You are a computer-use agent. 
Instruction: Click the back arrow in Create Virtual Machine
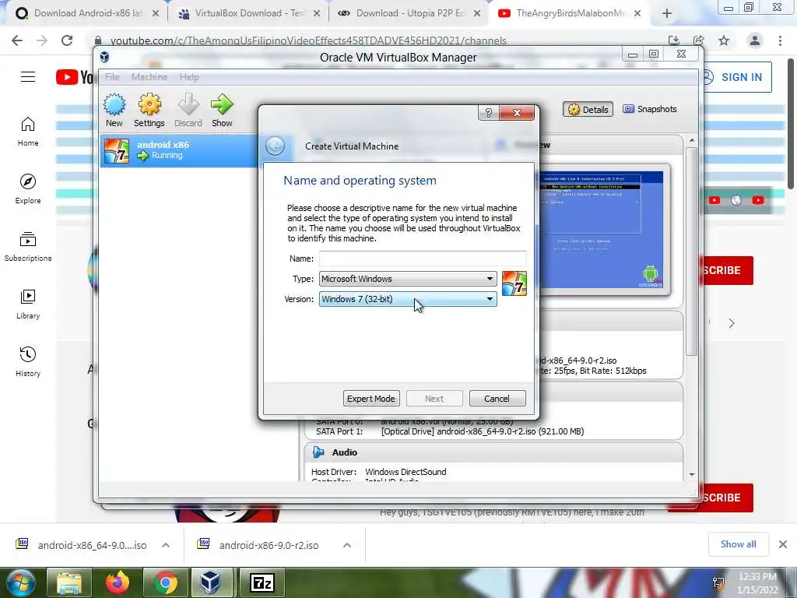pyautogui.click(x=275, y=146)
